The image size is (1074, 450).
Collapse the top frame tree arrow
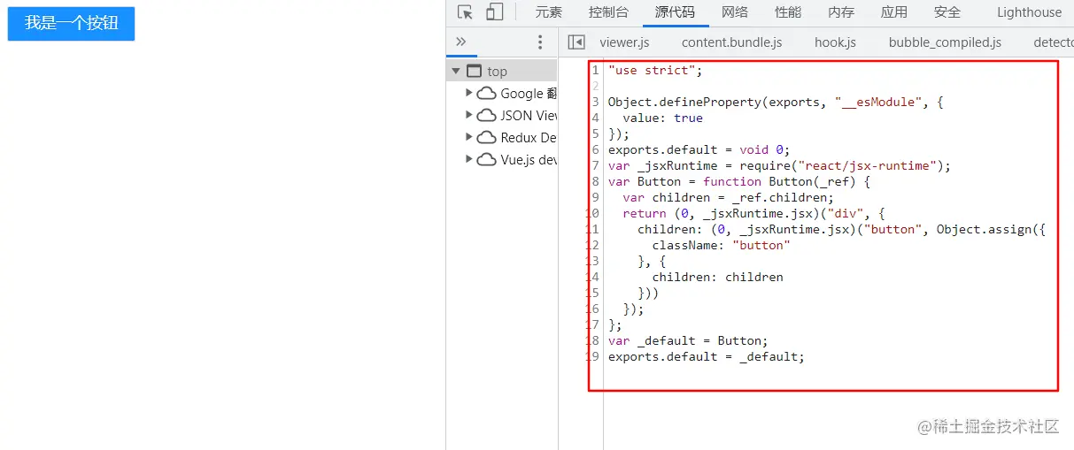click(456, 72)
